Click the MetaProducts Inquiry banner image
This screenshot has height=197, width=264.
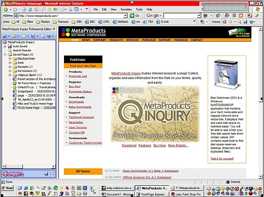pyautogui.click(x=155, y=114)
